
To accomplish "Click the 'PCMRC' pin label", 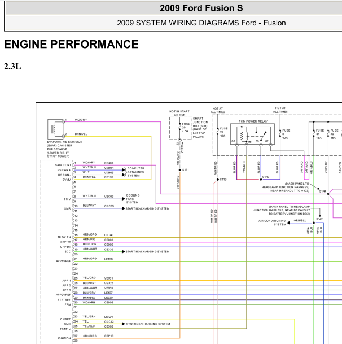I will click(65, 329).
